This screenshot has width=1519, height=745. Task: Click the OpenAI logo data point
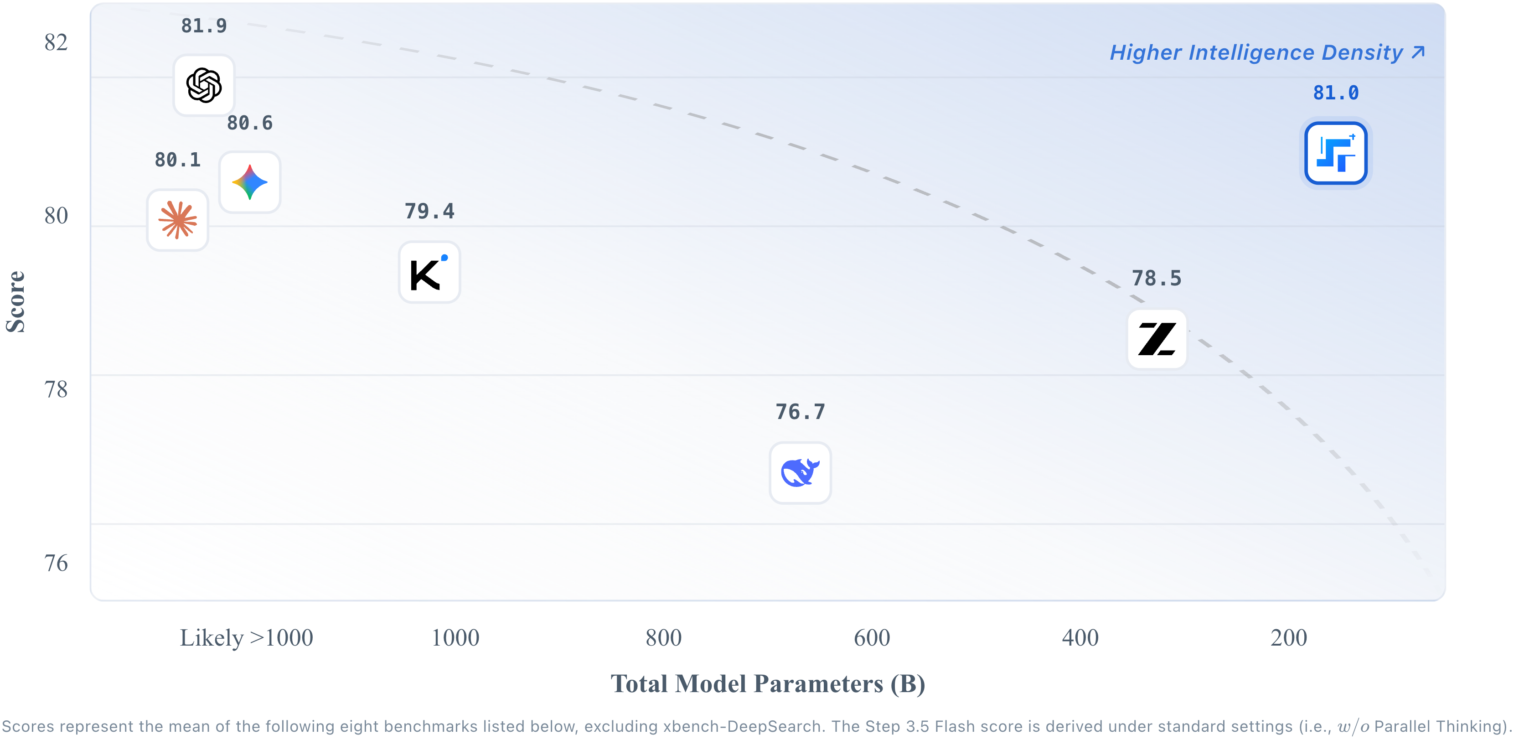pos(204,86)
